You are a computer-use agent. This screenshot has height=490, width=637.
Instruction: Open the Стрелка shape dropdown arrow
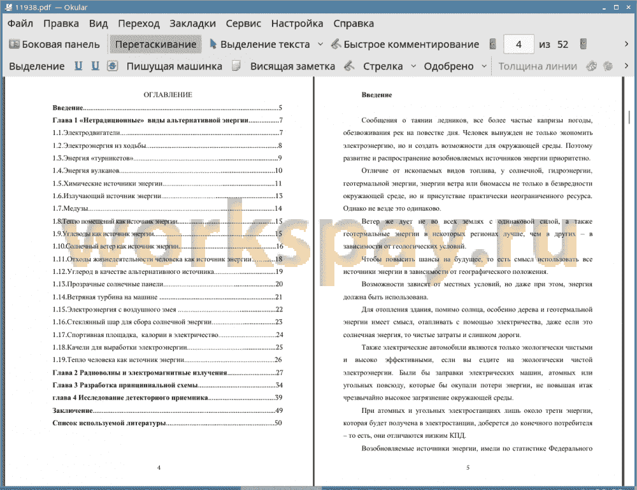413,66
